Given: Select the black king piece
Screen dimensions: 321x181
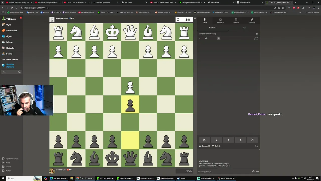Looking at the screenshot, I should [x=112, y=158].
